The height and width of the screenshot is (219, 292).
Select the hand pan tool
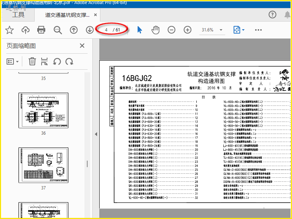[155, 30]
